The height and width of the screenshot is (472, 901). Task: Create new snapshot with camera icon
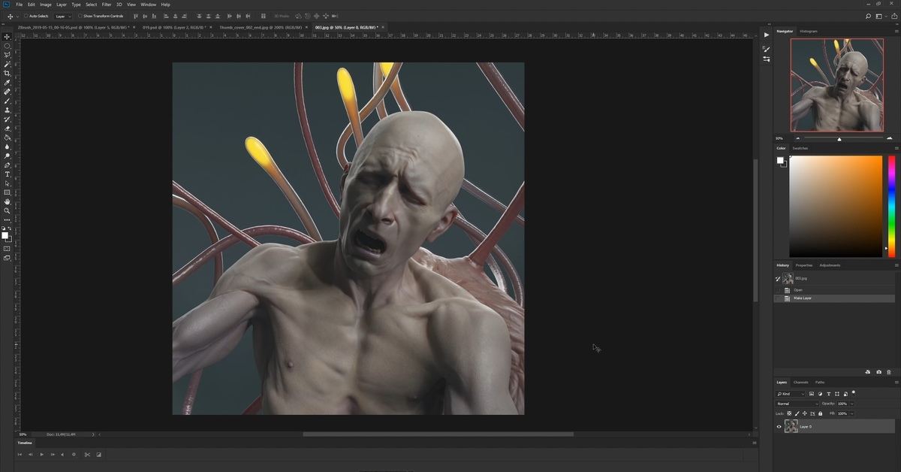(878, 372)
